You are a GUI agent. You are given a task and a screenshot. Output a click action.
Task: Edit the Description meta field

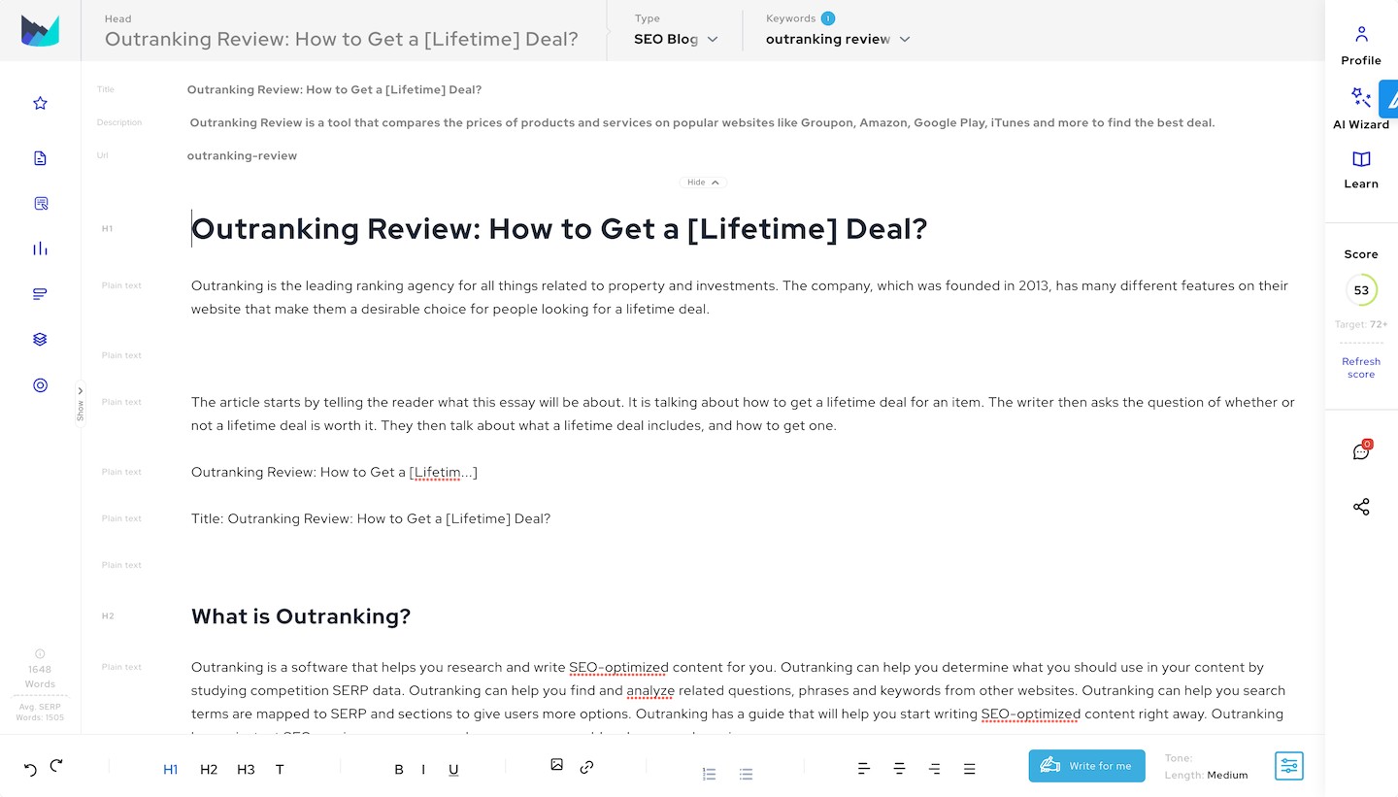click(702, 122)
